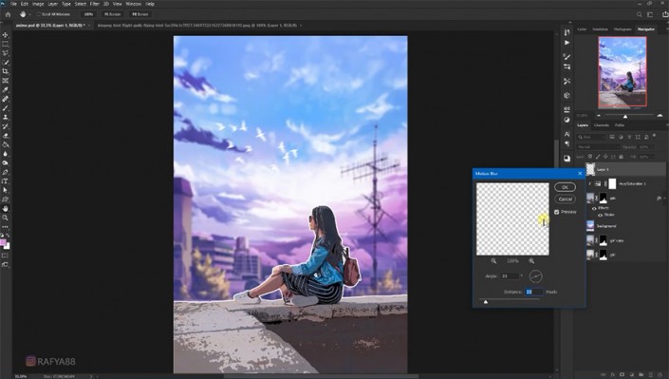Click the foreground pink color swatch
The width and height of the screenshot is (669, 379).
tap(3, 243)
